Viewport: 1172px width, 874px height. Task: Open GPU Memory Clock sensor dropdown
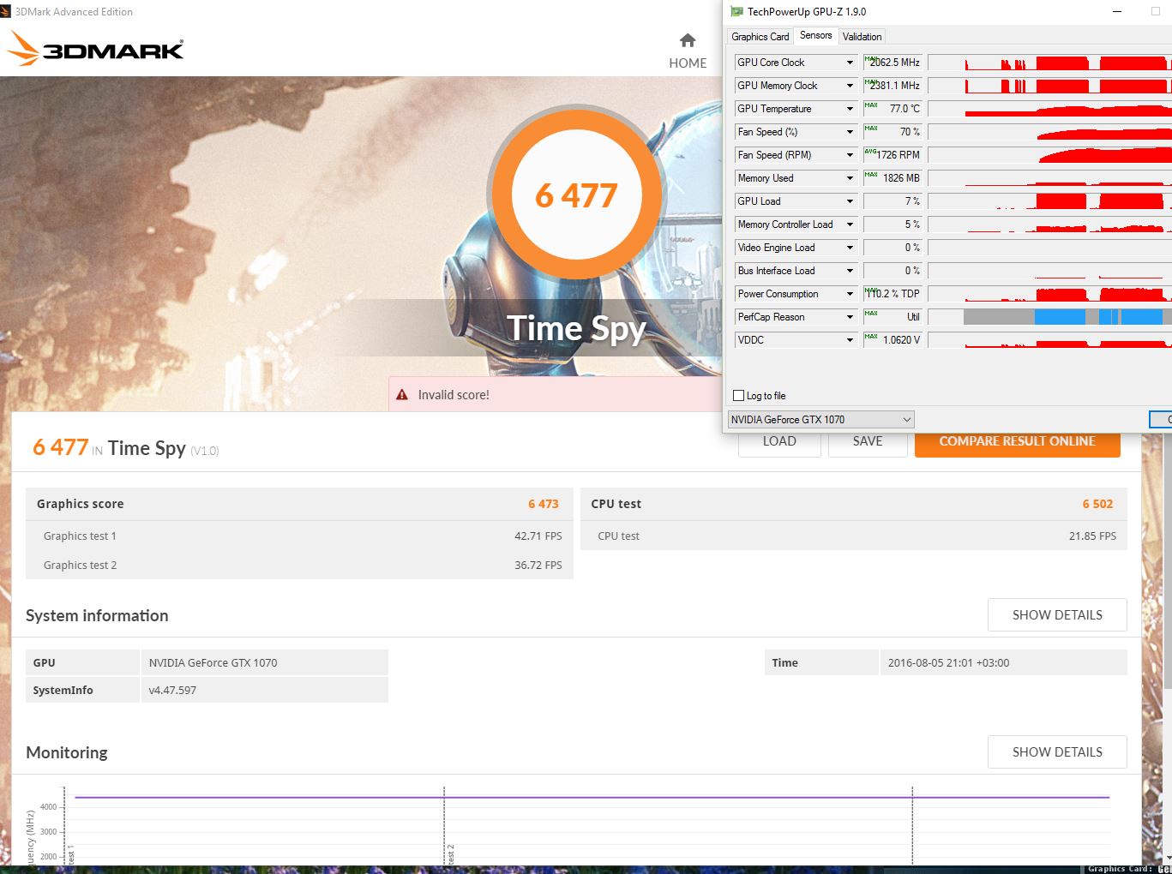[850, 86]
